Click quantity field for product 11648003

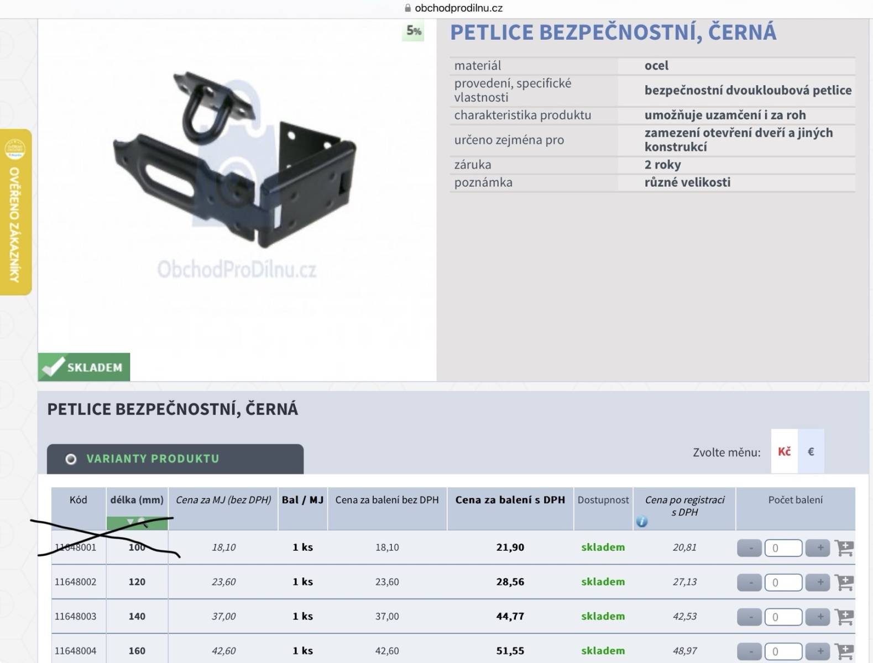tap(783, 617)
